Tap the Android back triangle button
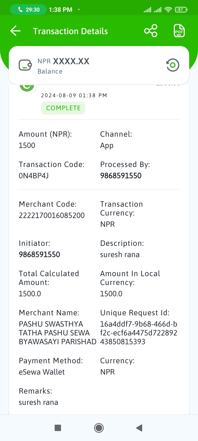Screen dimensions: 198x441 click(139, 428)
